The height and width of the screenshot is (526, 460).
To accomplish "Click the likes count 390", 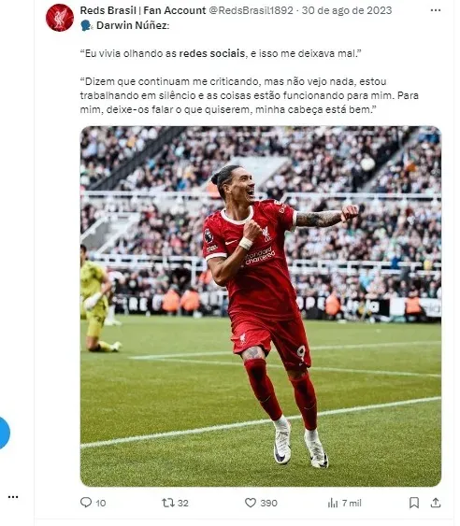I will (269, 503).
